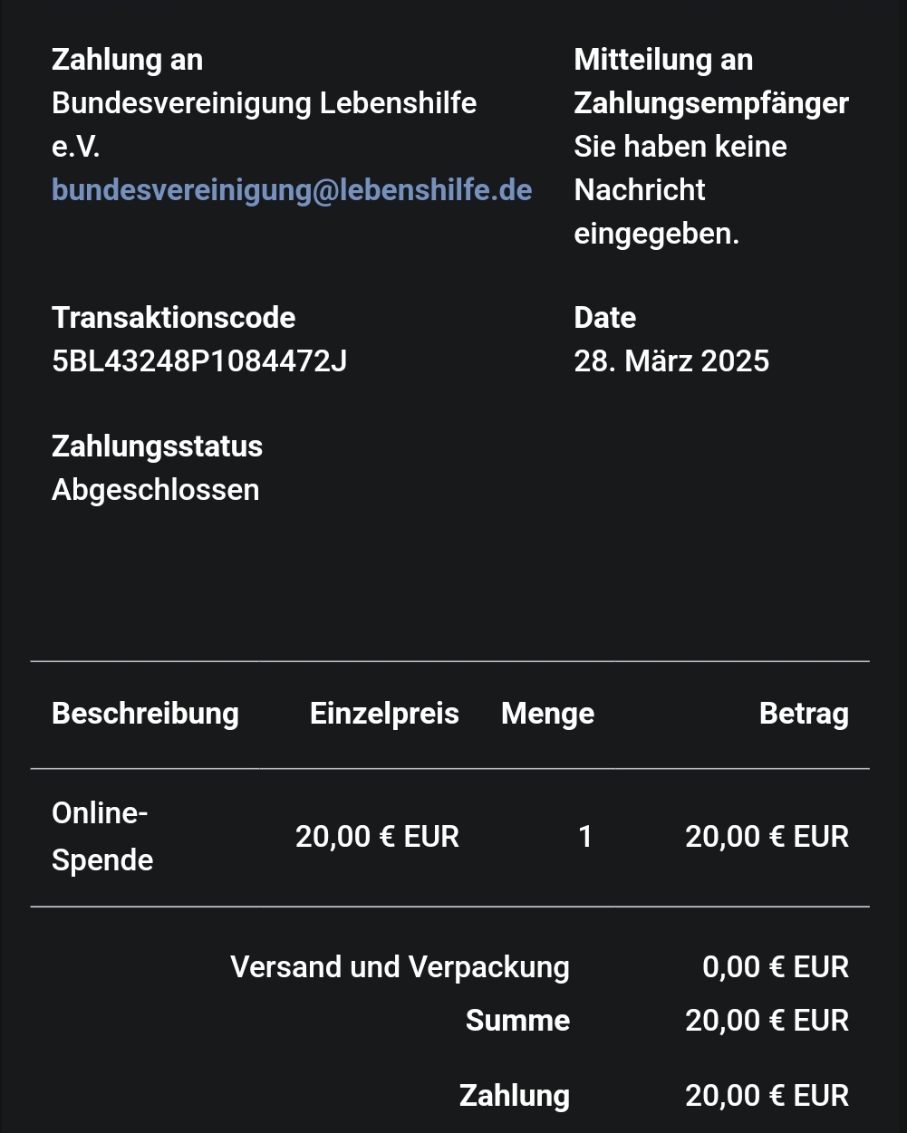Open the bundesvereinigung@lebenshilfe.de email link

point(291,190)
